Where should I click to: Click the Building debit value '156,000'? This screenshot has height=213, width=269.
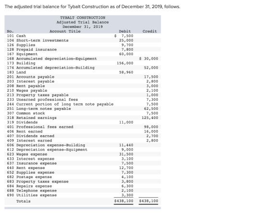[125, 63]
